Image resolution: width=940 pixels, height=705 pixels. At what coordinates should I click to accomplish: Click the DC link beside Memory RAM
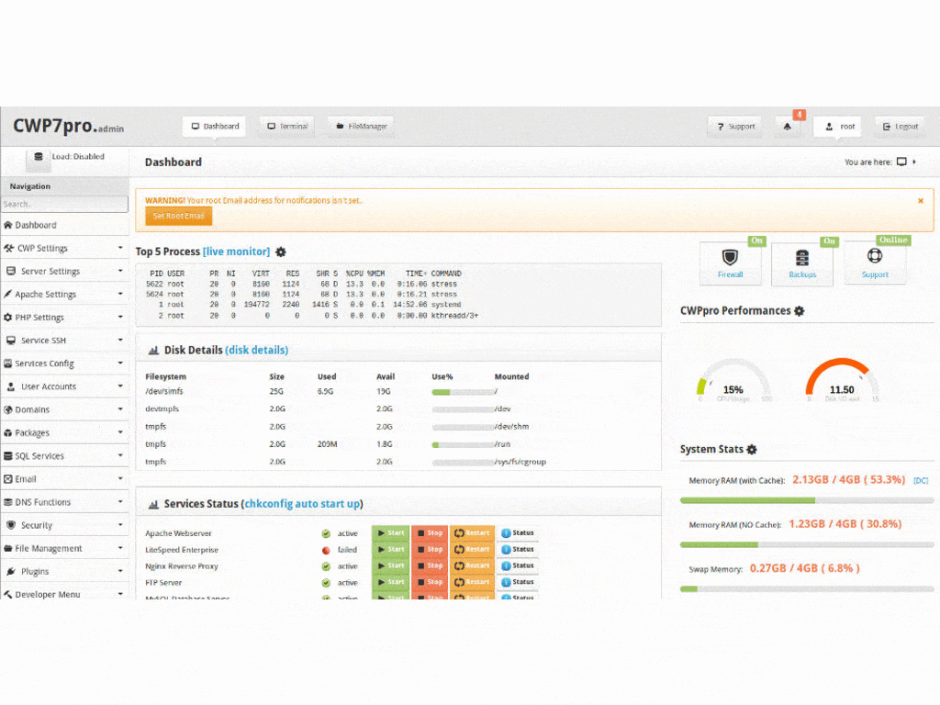tap(921, 481)
